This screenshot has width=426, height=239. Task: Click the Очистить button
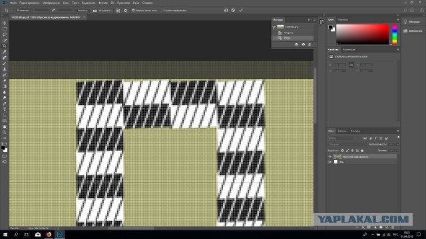click(83, 11)
